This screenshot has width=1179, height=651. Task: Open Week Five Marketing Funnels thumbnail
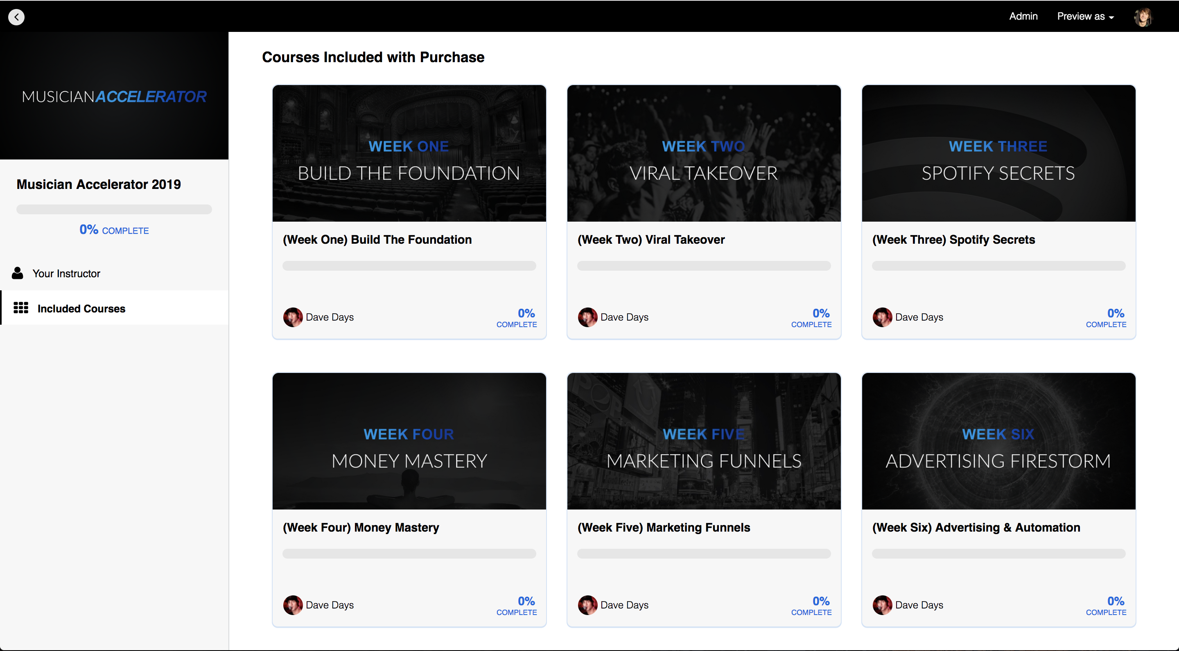pyautogui.click(x=704, y=441)
